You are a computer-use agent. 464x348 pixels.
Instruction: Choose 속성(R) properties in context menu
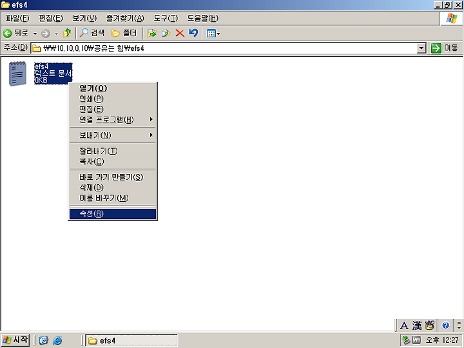click(x=113, y=214)
